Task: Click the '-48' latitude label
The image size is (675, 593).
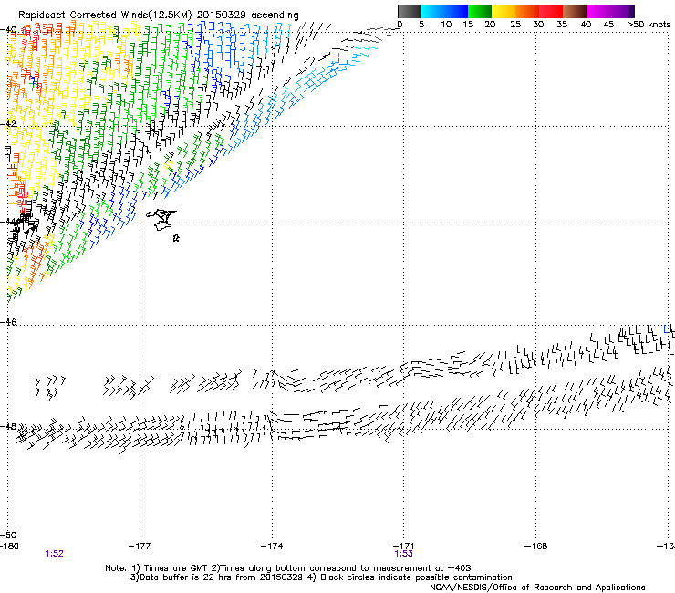Action: pyautogui.click(x=8, y=426)
